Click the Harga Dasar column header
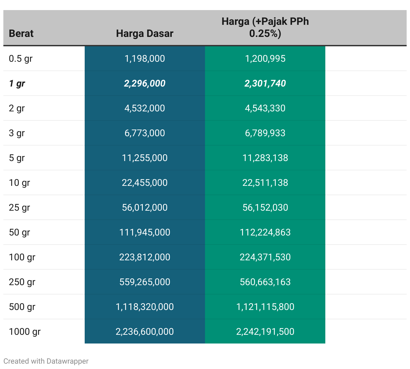Image resolution: width=410 pixels, height=369 pixels. pyautogui.click(x=145, y=34)
